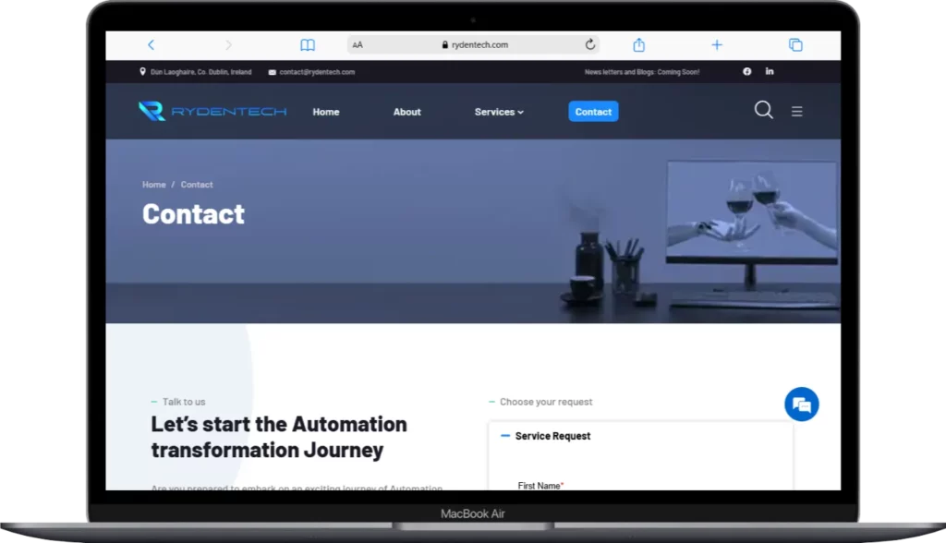Screen dimensions: 946x543
Task: Select About in the navigation bar
Action: pos(406,112)
